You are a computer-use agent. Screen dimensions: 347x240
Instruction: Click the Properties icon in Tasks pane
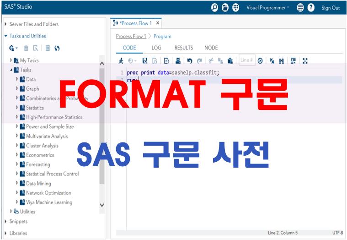[x=36, y=48]
